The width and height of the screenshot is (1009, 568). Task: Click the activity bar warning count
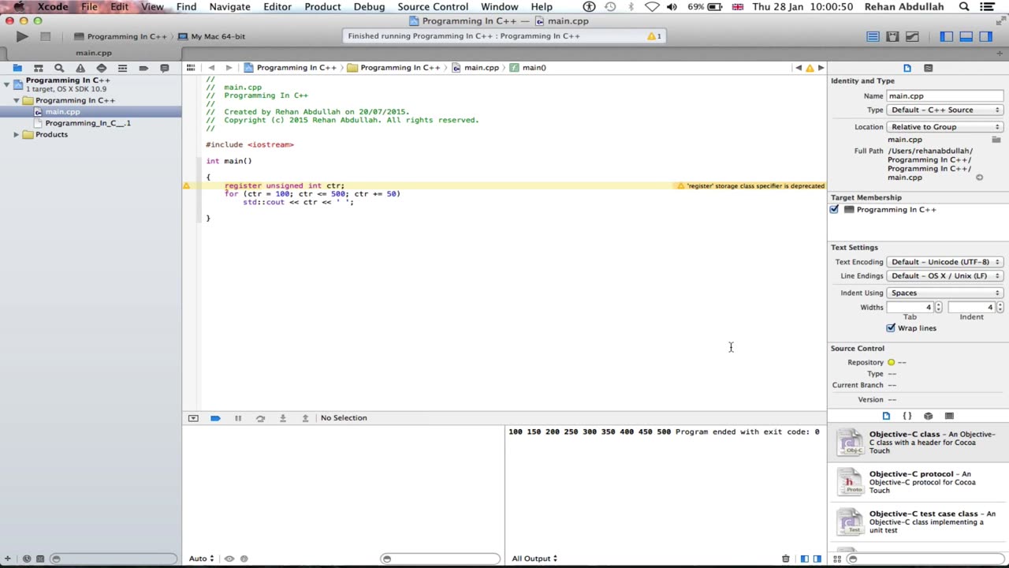click(654, 36)
